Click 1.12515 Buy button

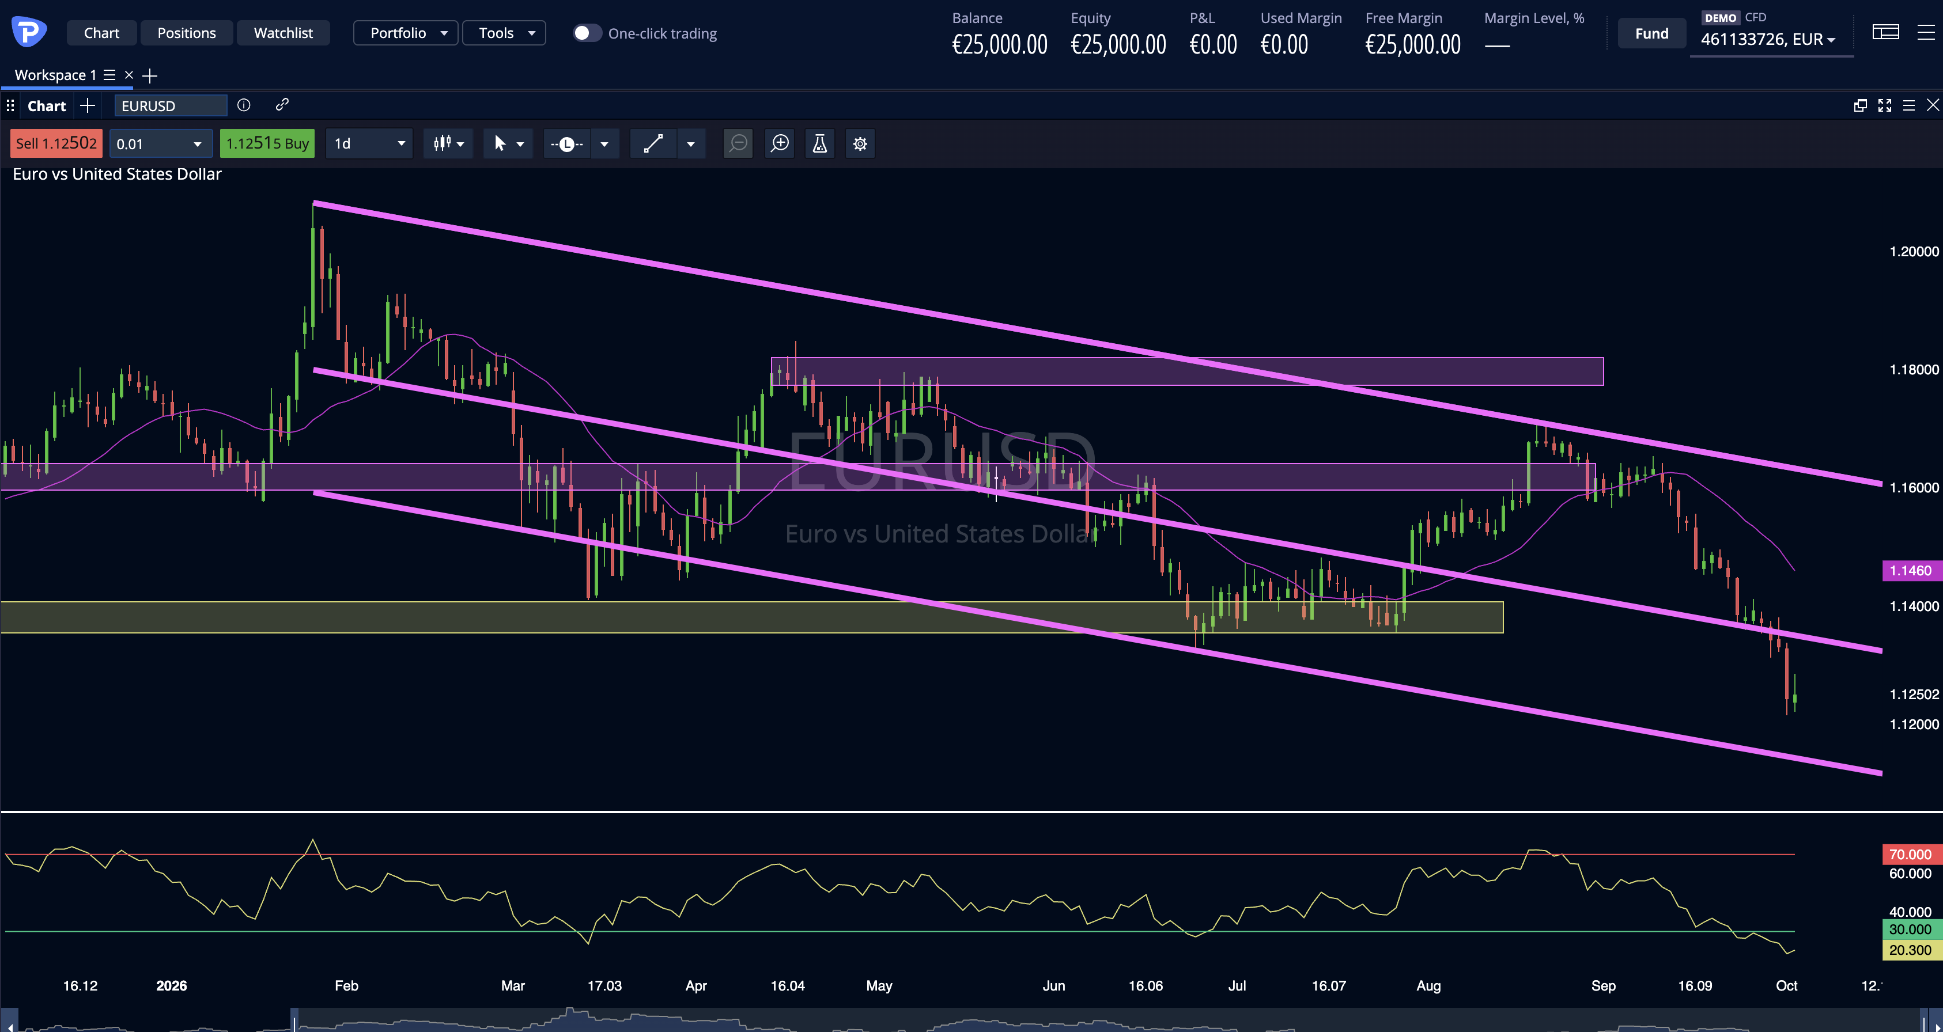pyautogui.click(x=267, y=143)
